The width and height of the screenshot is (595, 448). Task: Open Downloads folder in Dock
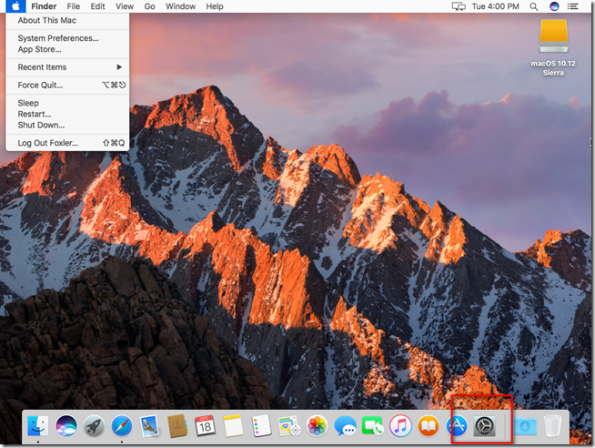525,425
